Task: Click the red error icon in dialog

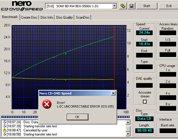Action: click(47, 104)
